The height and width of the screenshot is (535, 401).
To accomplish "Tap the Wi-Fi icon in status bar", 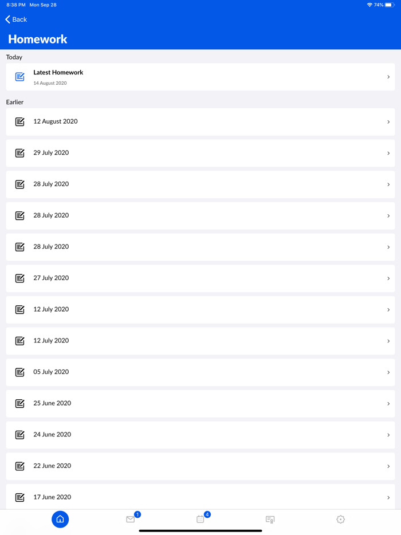I will (369, 5).
